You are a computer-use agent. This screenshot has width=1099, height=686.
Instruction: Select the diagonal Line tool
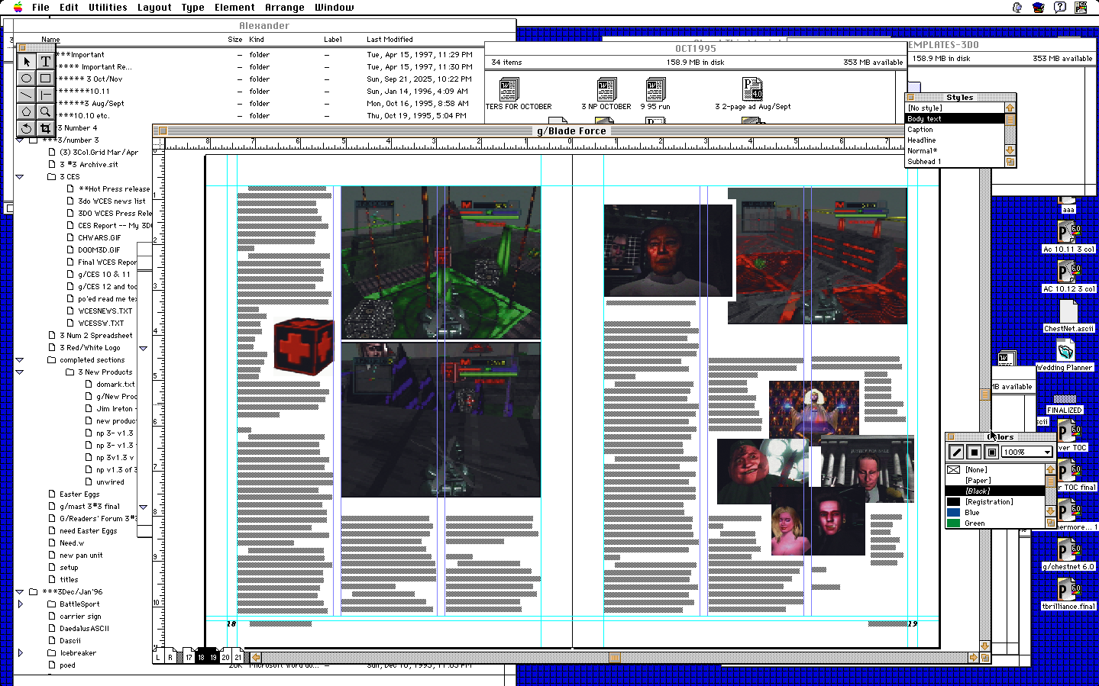click(x=27, y=95)
